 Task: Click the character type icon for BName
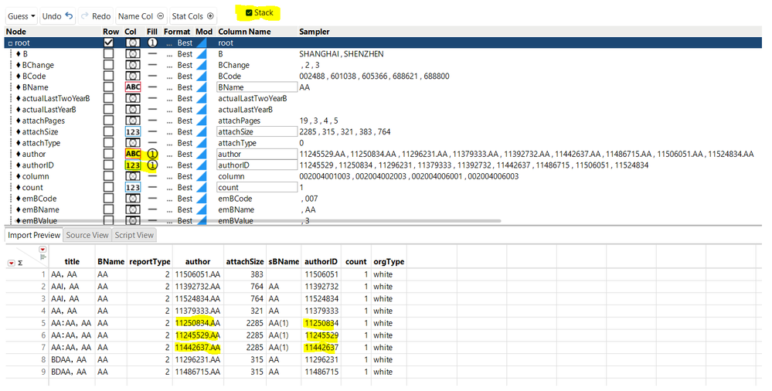132,87
